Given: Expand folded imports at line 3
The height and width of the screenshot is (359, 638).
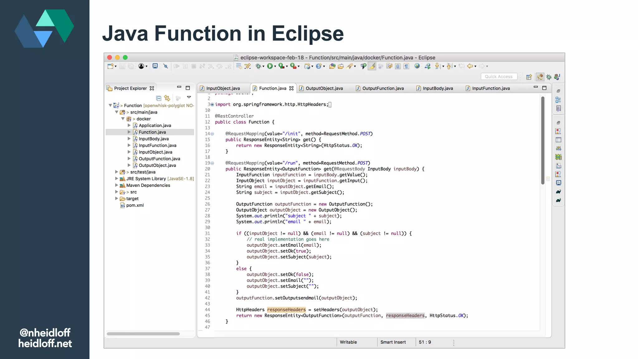Looking at the screenshot, I should click(x=212, y=105).
